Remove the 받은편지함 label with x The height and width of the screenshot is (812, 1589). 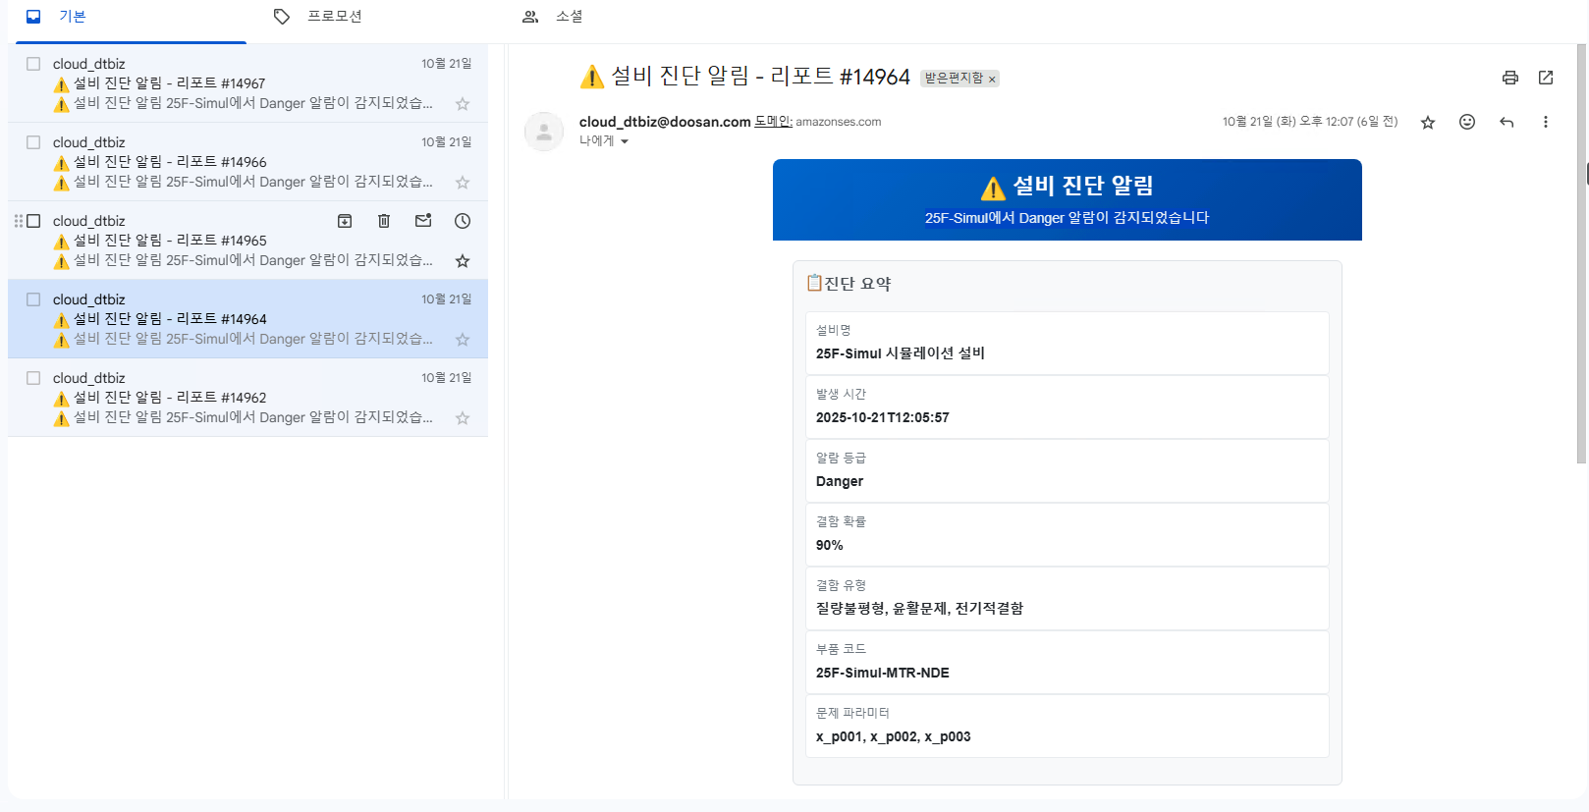[992, 79]
